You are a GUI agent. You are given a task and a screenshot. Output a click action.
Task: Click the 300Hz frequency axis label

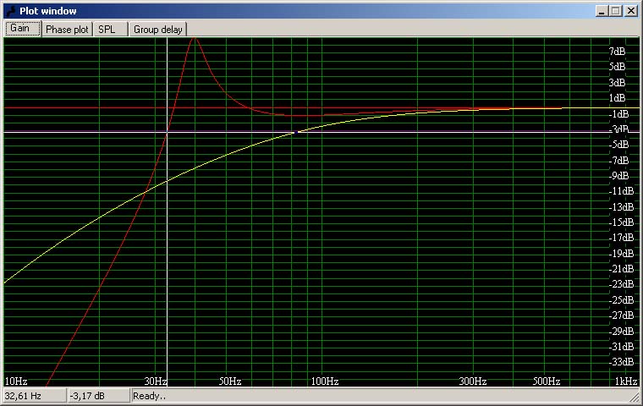click(x=473, y=381)
